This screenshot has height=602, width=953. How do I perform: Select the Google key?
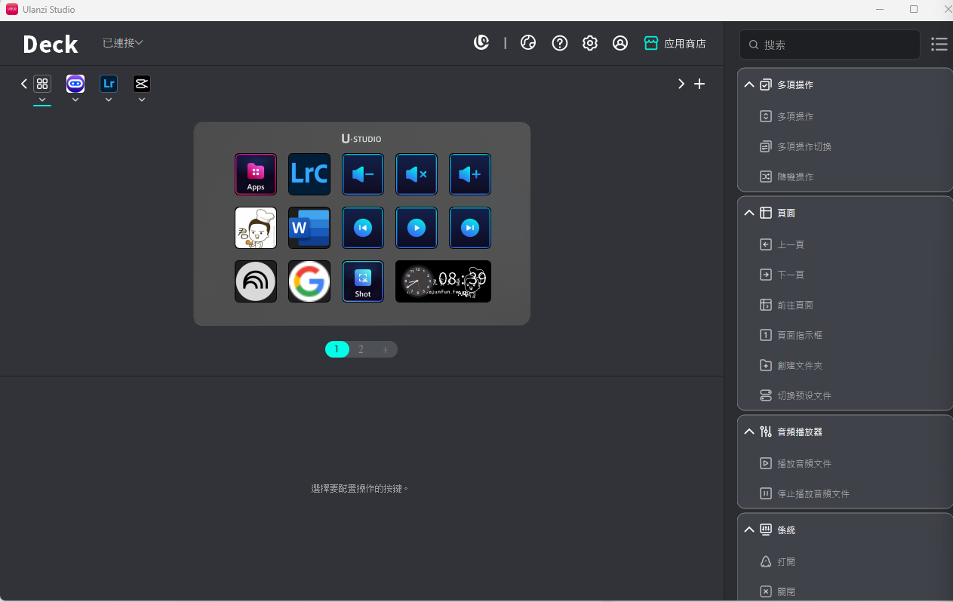309,281
